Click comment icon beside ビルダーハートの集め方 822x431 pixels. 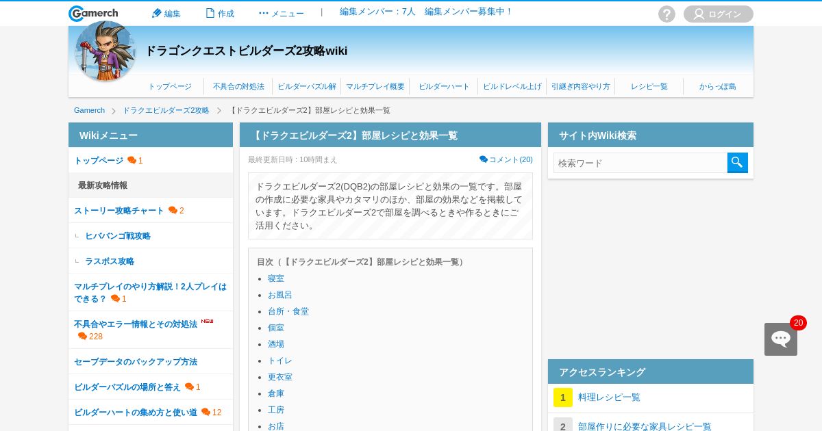pyautogui.click(x=206, y=413)
